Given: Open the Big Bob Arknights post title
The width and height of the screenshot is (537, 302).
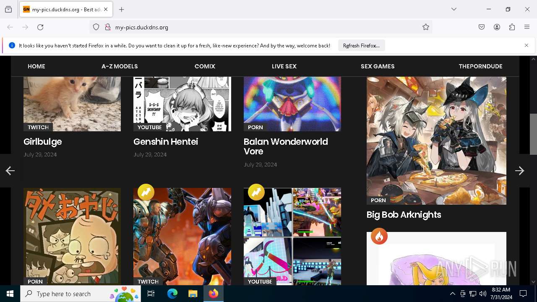Looking at the screenshot, I should click(x=404, y=215).
